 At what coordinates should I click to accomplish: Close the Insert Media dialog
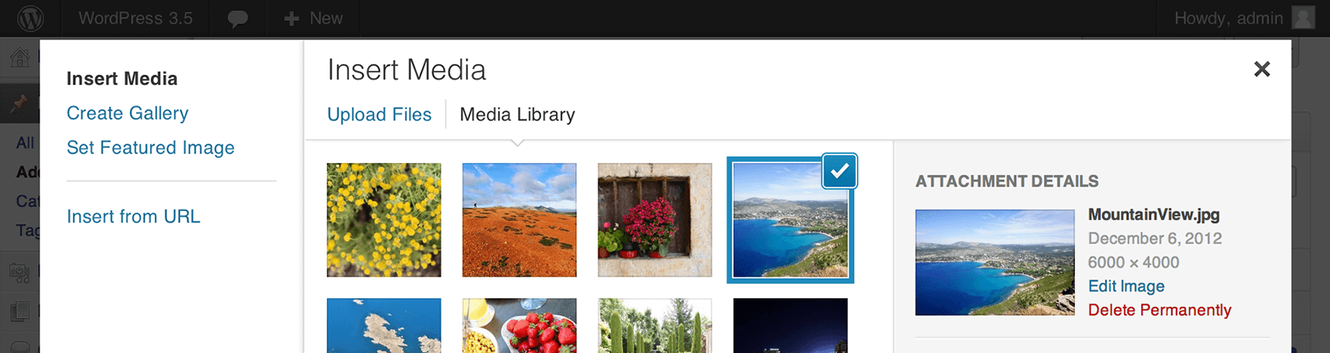[1261, 70]
